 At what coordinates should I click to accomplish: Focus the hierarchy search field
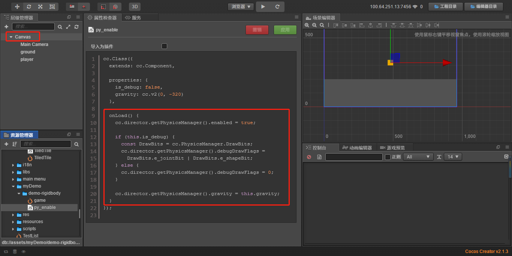click(x=33, y=27)
